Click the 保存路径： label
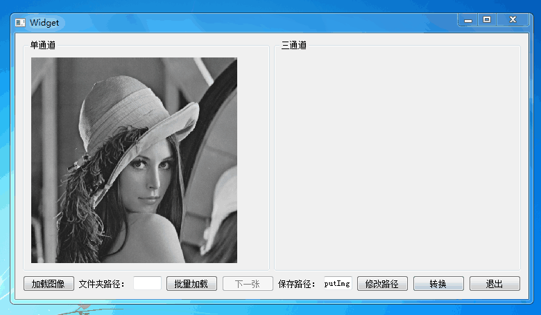 (x=297, y=284)
